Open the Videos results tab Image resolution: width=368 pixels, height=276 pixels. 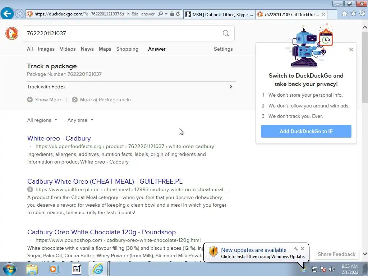pyautogui.click(x=68, y=49)
